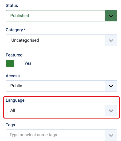The height and width of the screenshot is (141, 121).
Task: Click the Category * label
Action: pos(16,30)
